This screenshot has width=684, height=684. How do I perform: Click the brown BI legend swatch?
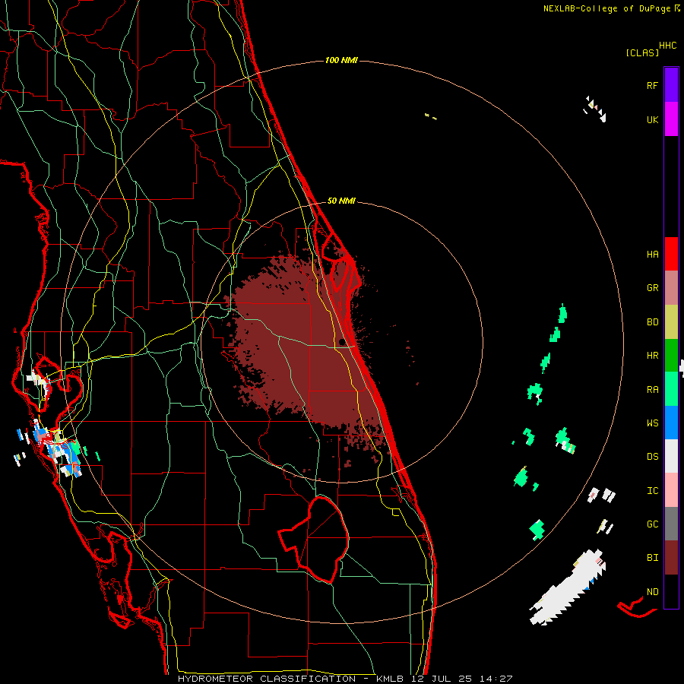coord(671,558)
